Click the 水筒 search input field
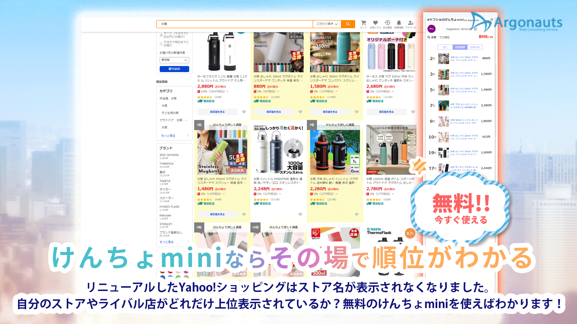 pyautogui.click(x=235, y=24)
